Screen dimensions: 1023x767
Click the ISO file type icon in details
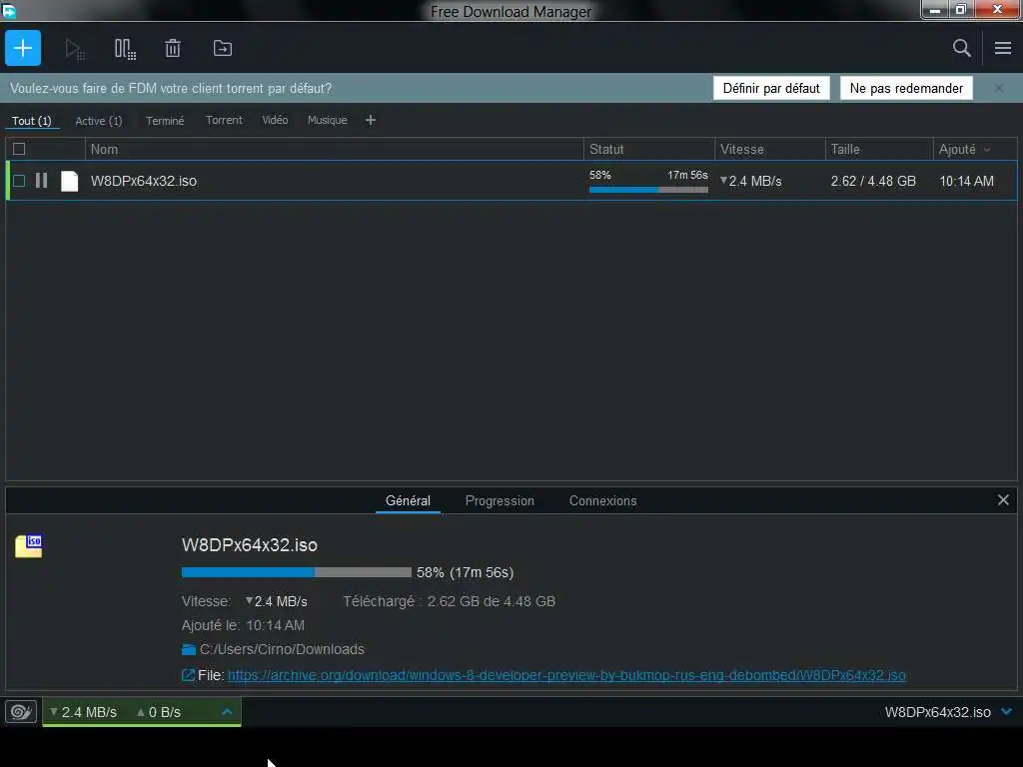coord(29,546)
